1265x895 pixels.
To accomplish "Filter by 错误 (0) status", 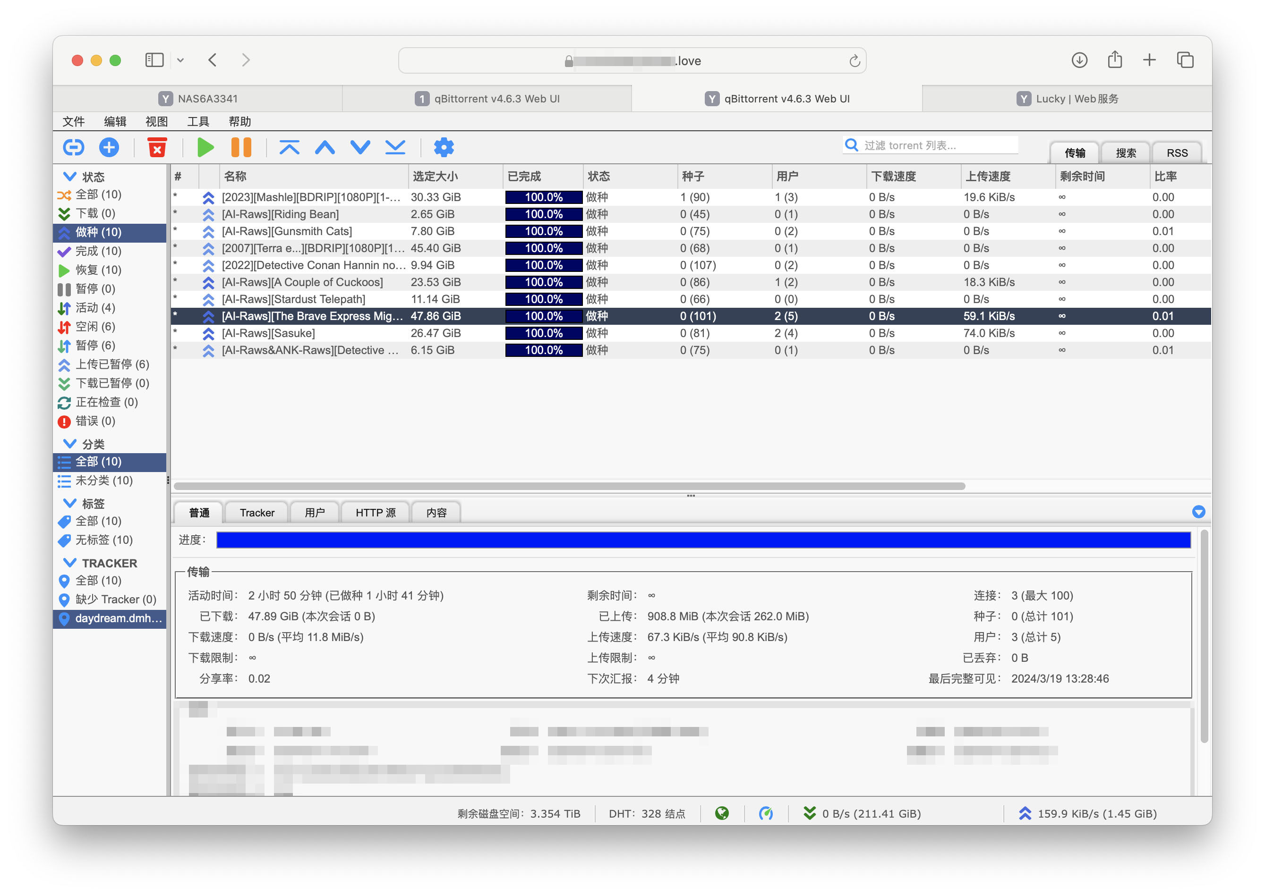I will pos(110,421).
